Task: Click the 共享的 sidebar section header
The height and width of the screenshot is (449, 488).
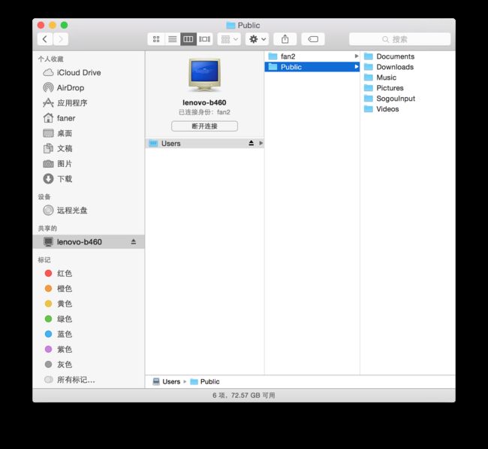Action: click(47, 228)
